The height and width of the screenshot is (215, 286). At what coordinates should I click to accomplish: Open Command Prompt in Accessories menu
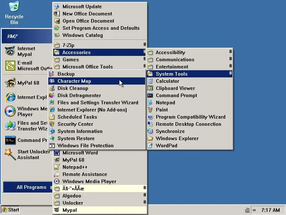click(189, 95)
